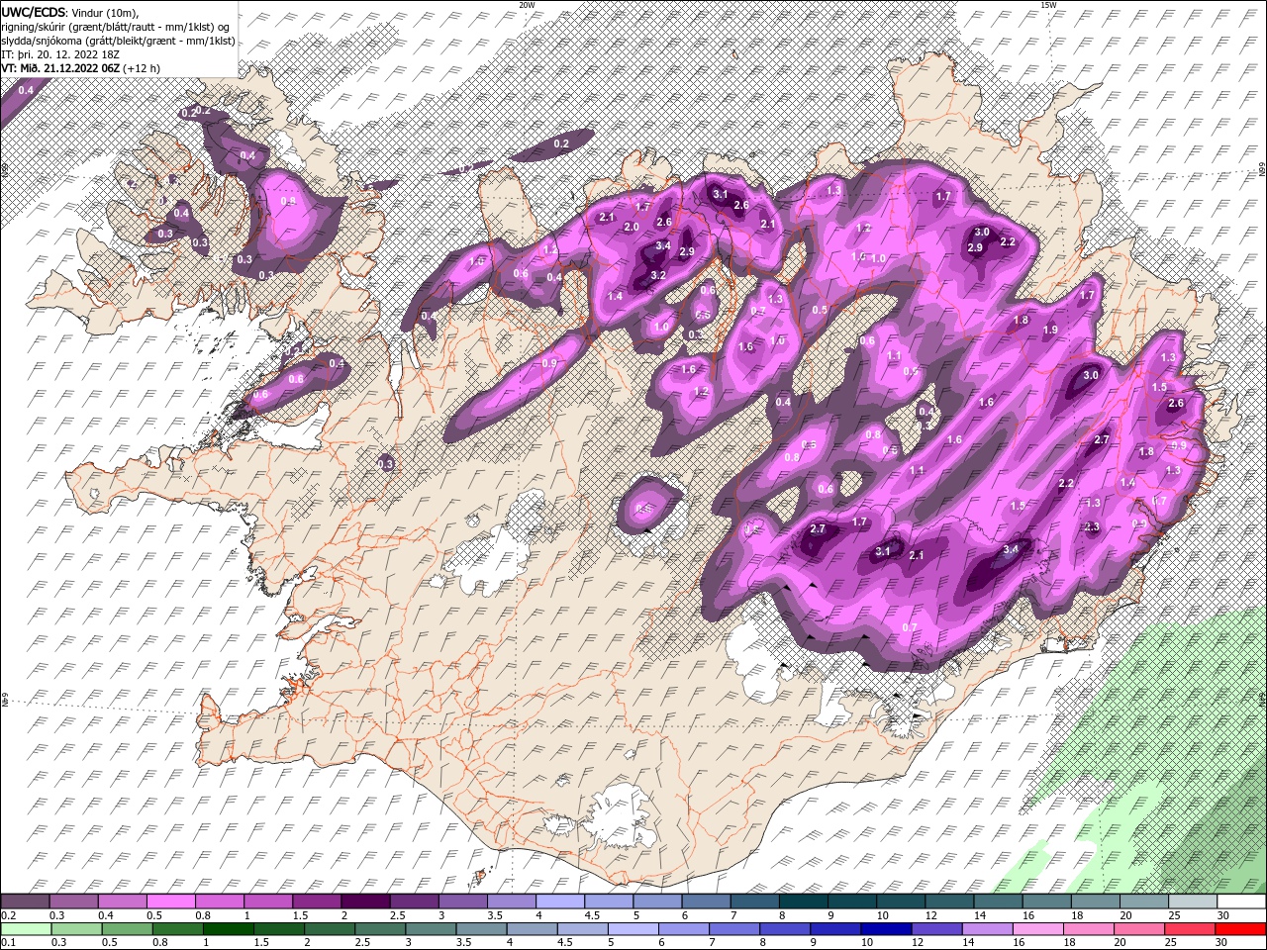Screen dimensions: 1267x950
Task: Click the light periwinkle 4–4.5 swatch, top legend row
Action: [x=558, y=902]
